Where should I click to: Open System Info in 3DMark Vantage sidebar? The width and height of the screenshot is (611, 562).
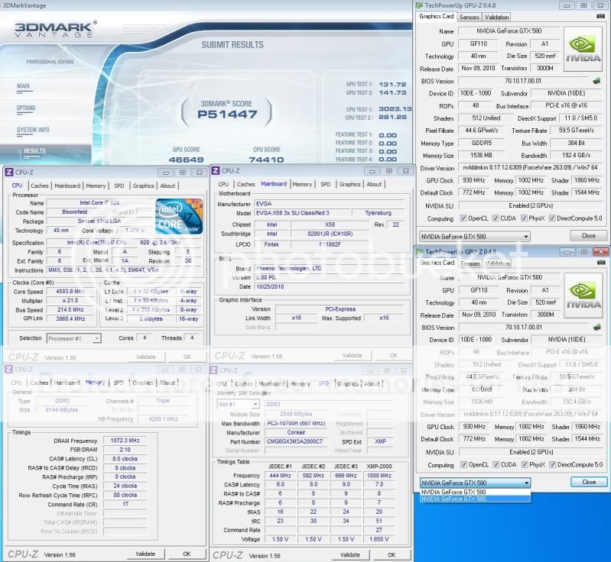point(34,130)
